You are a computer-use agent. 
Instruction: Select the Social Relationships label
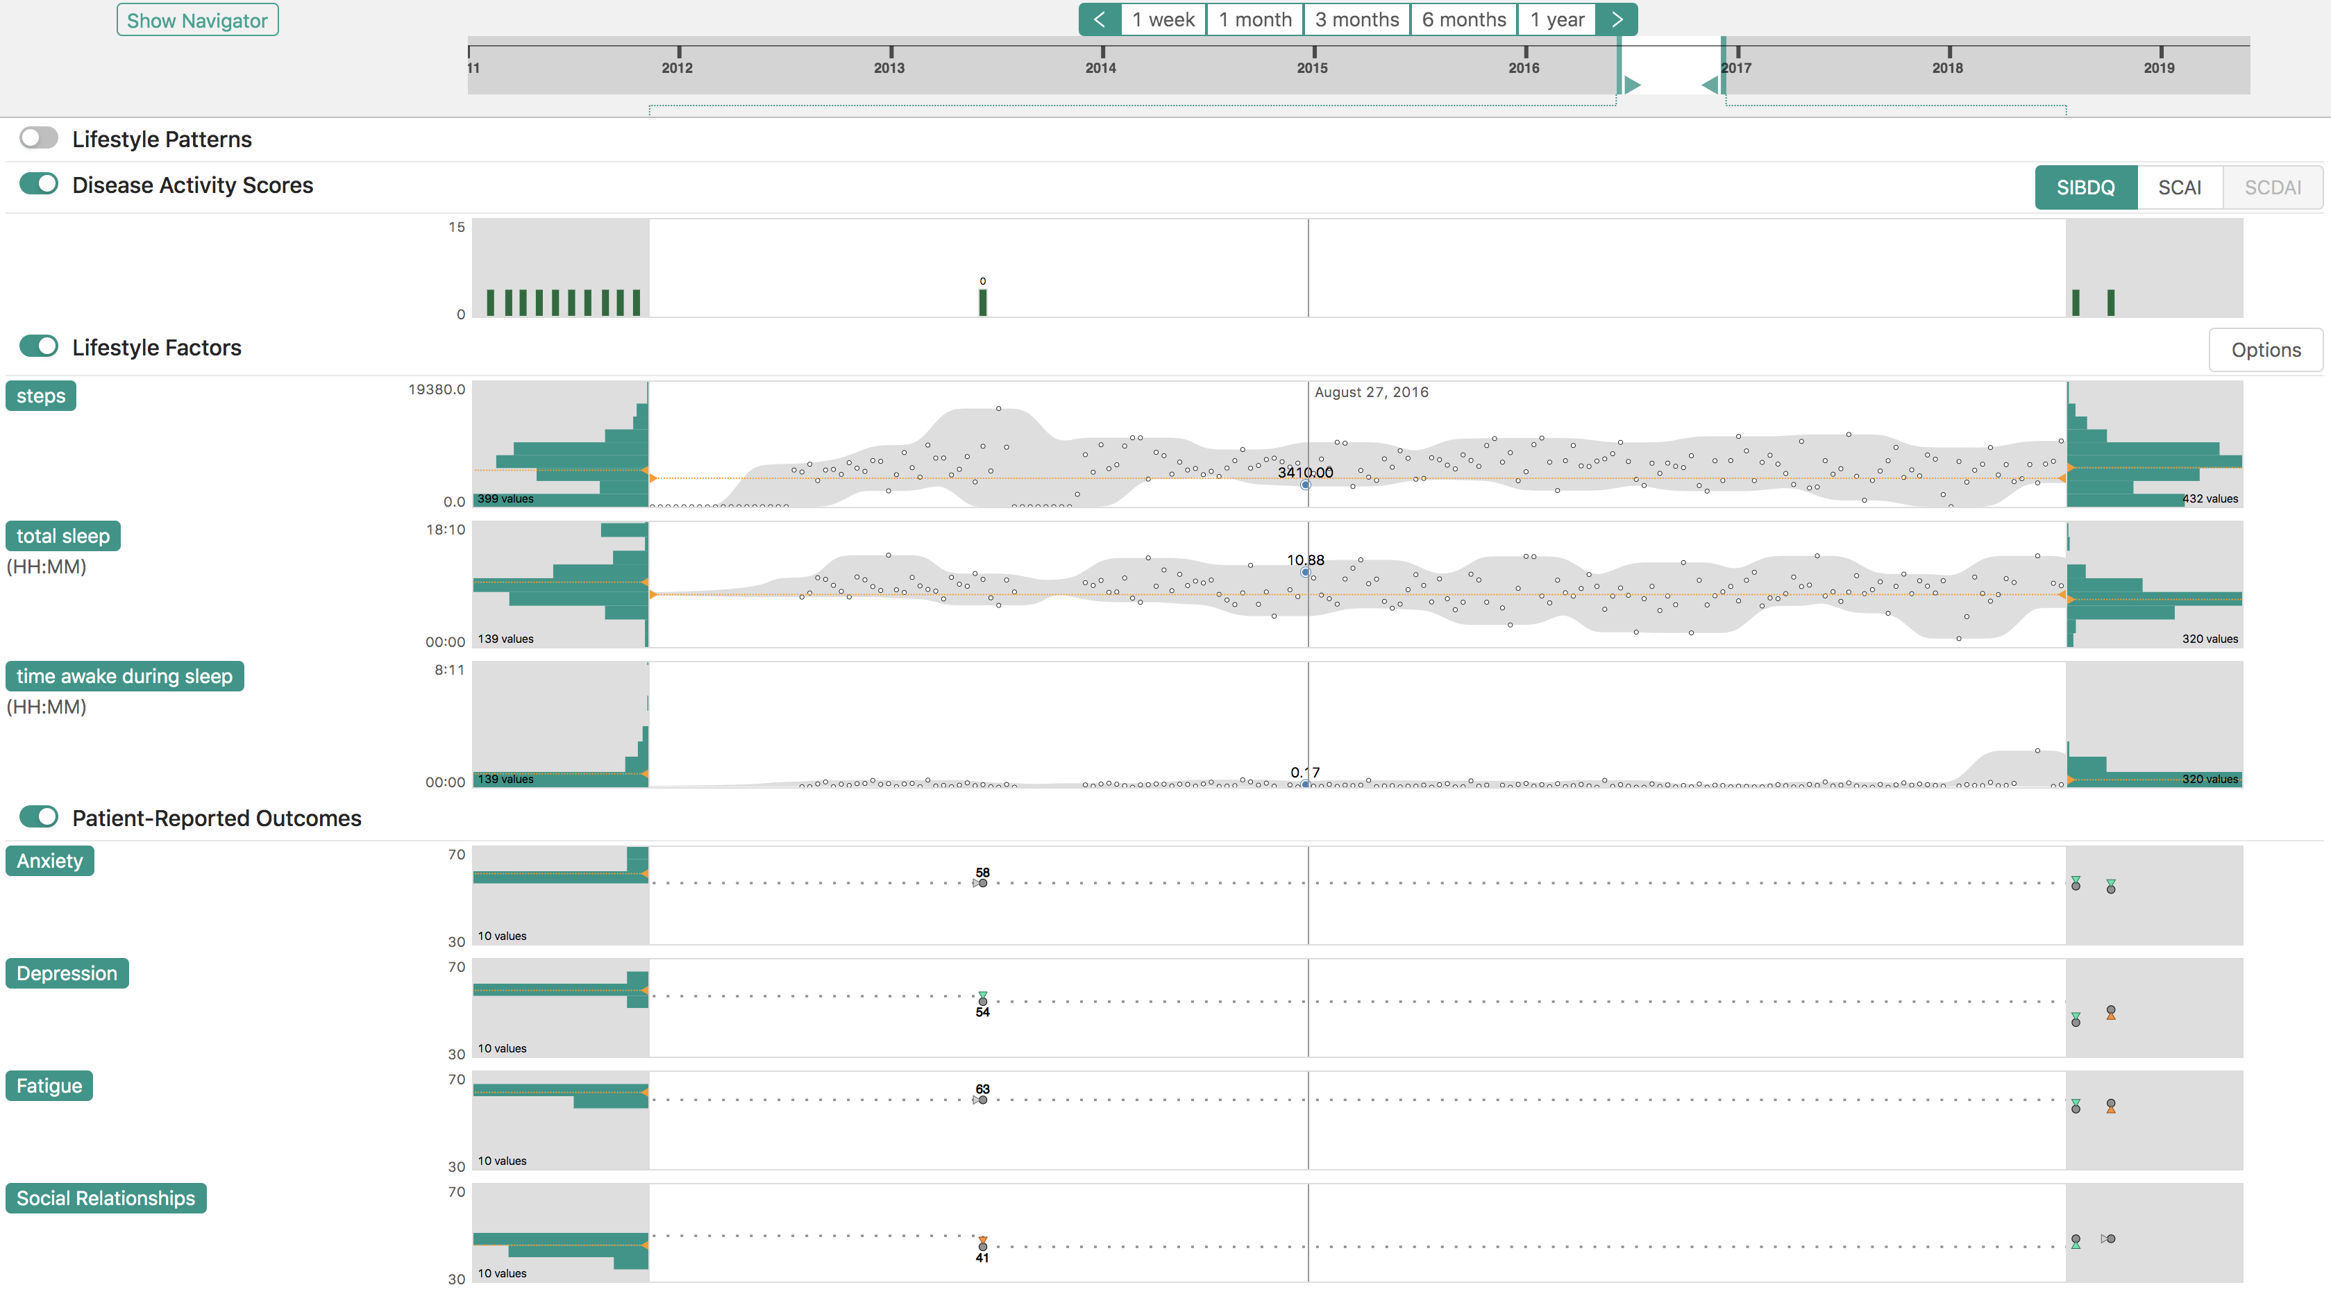pyautogui.click(x=106, y=1198)
